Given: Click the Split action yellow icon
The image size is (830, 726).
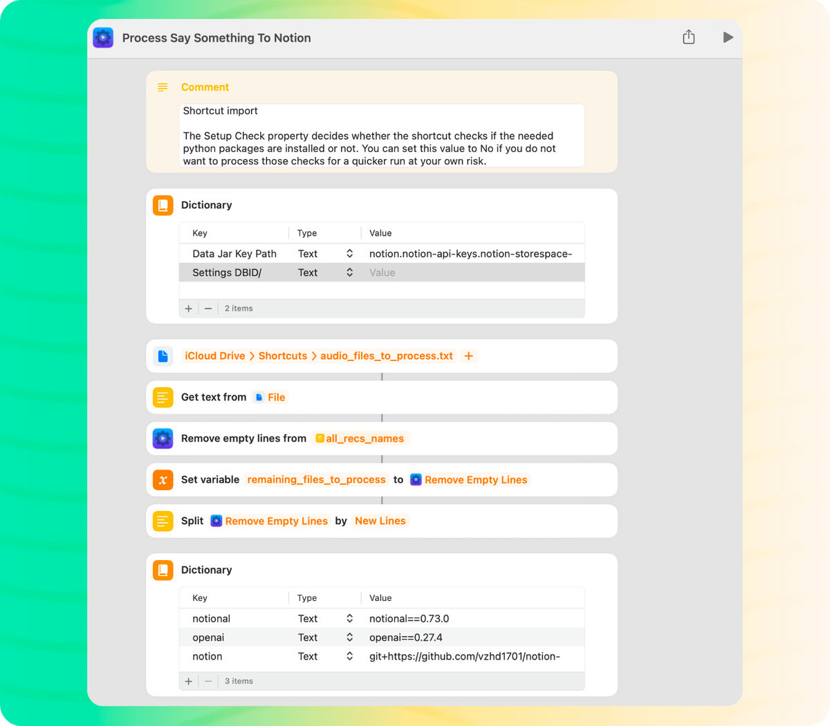Looking at the screenshot, I should (x=163, y=521).
